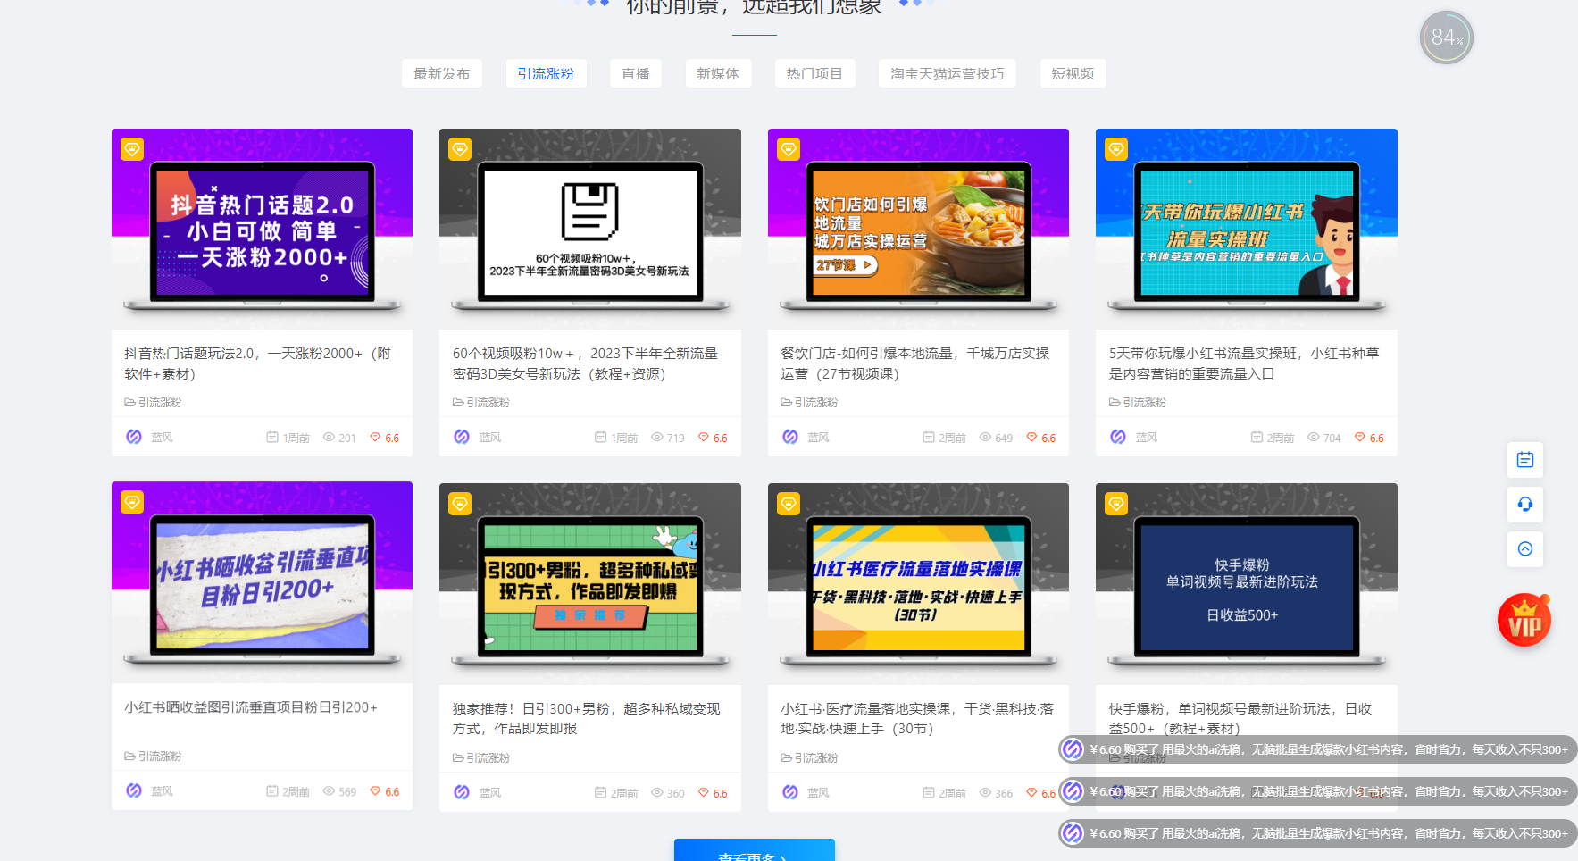Click price diamond icon on 独家推荐 card
The width and height of the screenshot is (1578, 861).
click(x=704, y=792)
